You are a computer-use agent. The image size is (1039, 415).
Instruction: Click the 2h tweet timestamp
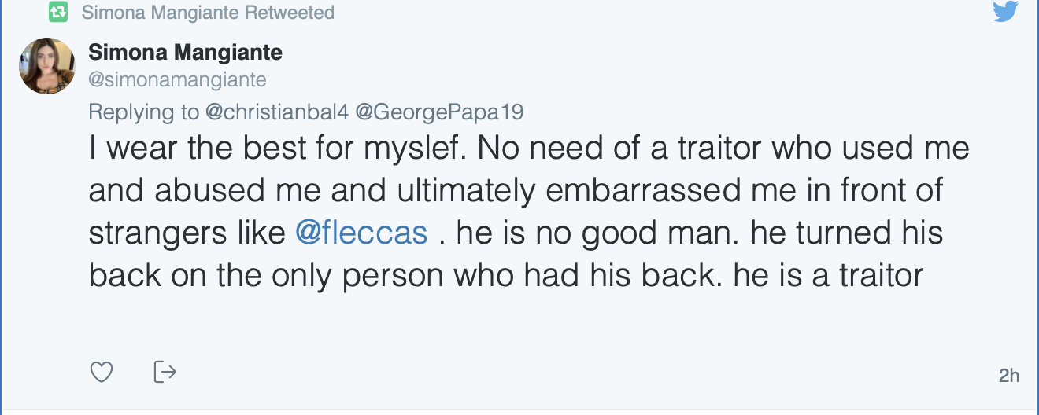click(x=1008, y=375)
